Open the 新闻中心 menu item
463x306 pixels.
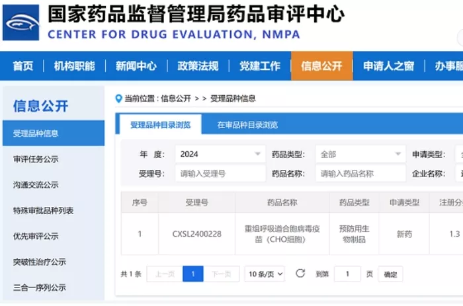click(136, 66)
